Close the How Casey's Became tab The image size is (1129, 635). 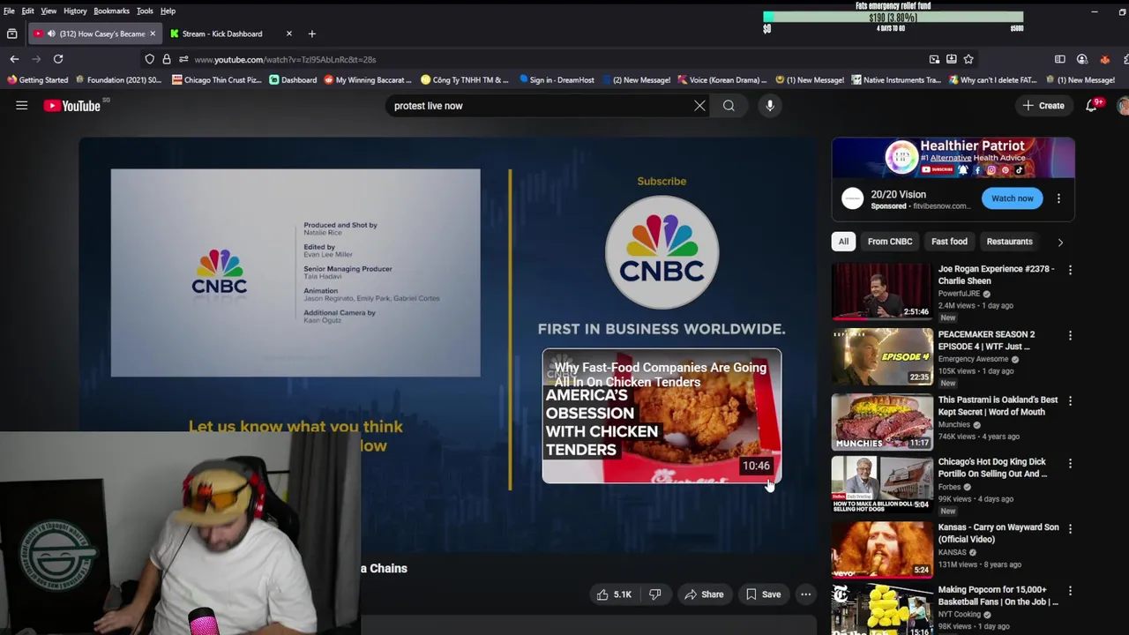pyautogui.click(x=152, y=34)
